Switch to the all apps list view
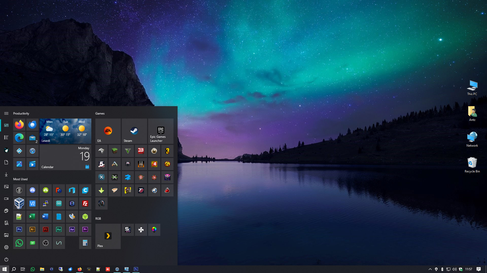Image resolution: width=487 pixels, height=273 pixels. click(6, 137)
